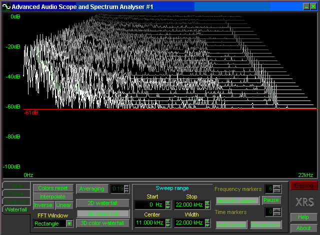The image size is (320, 235).
Task: Switch to the Scope tab
Action: coord(15,194)
